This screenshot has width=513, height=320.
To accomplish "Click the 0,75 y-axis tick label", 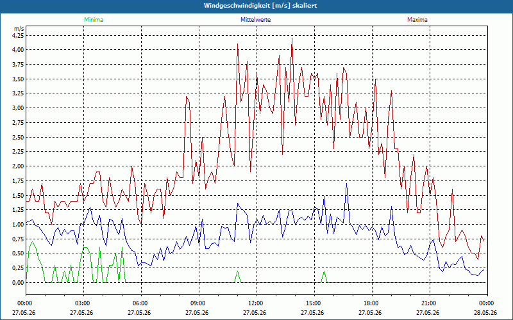I will click(18, 239).
